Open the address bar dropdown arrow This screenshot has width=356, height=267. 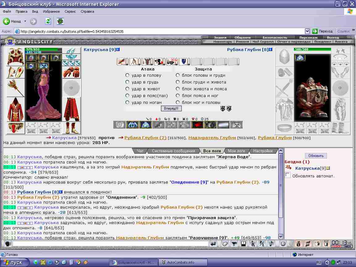[307, 31]
